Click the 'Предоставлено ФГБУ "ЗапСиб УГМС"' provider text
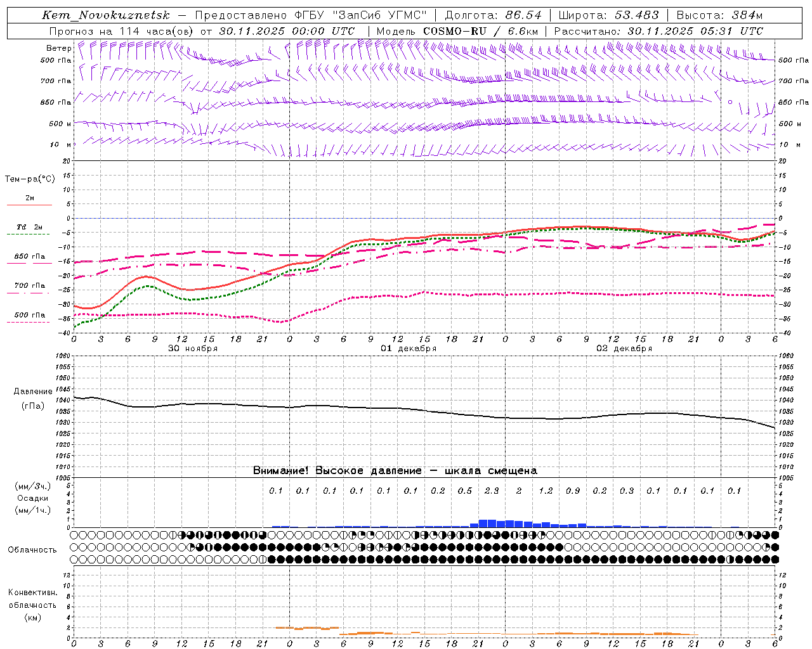812x649 pixels. point(311,16)
